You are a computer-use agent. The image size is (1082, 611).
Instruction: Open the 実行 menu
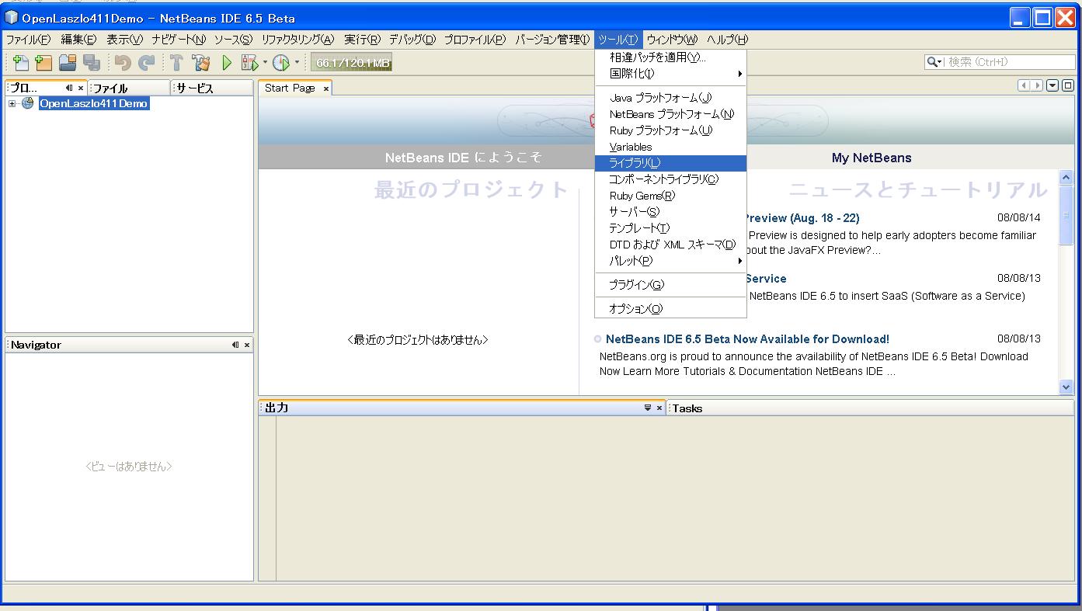(x=363, y=40)
